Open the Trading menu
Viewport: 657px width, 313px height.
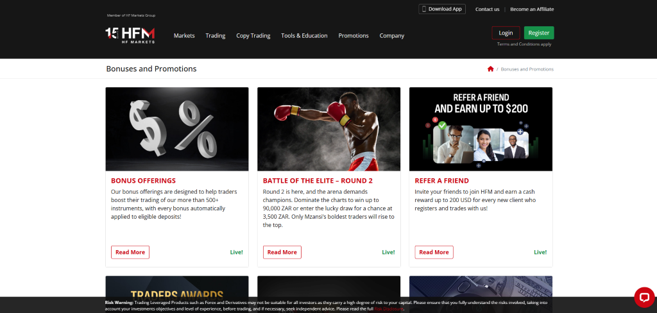click(215, 36)
